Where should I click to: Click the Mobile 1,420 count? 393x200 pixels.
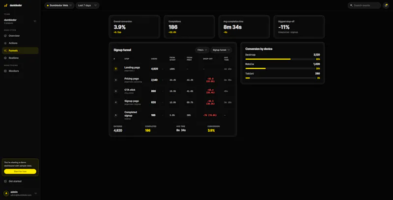[x=316, y=64]
